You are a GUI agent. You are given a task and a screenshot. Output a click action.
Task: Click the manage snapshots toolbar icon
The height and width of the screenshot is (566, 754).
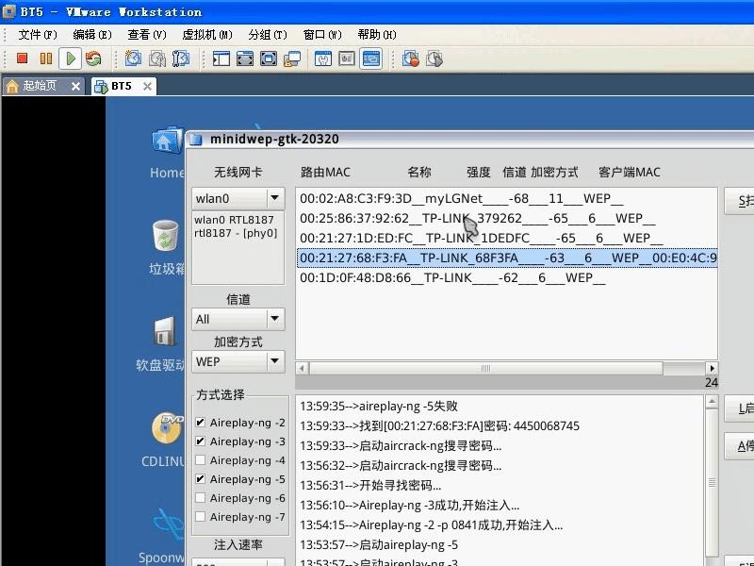pos(180,58)
